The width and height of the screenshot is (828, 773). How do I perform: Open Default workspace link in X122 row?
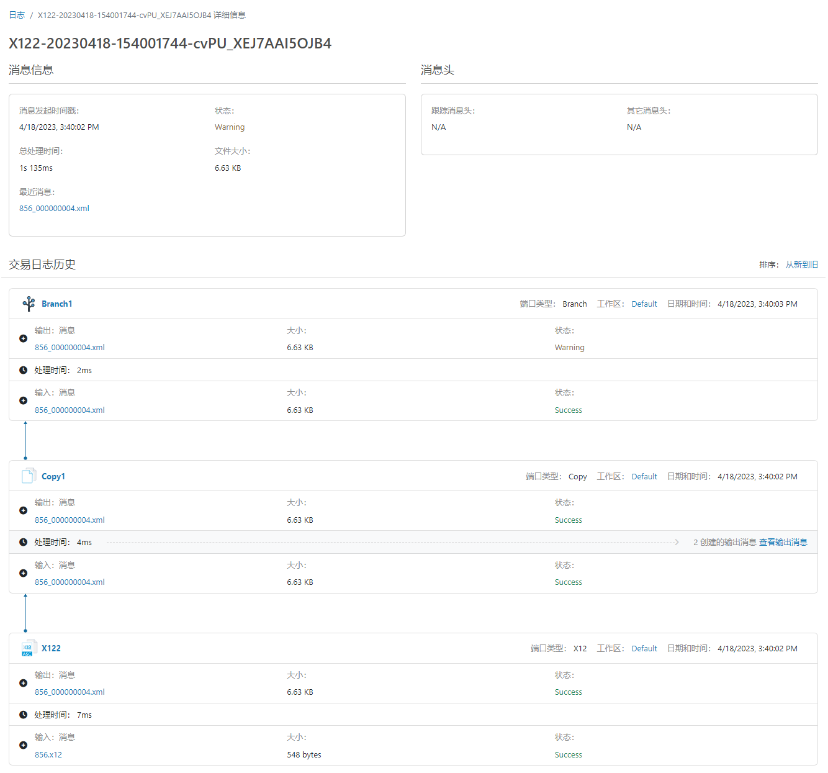pos(644,648)
